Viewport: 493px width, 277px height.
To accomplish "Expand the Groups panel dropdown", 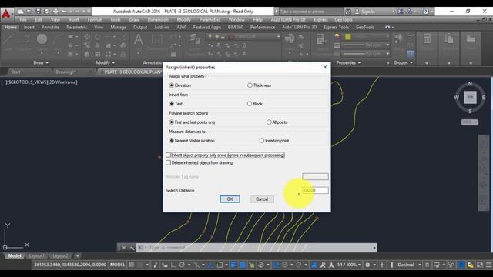I will 404,63.
